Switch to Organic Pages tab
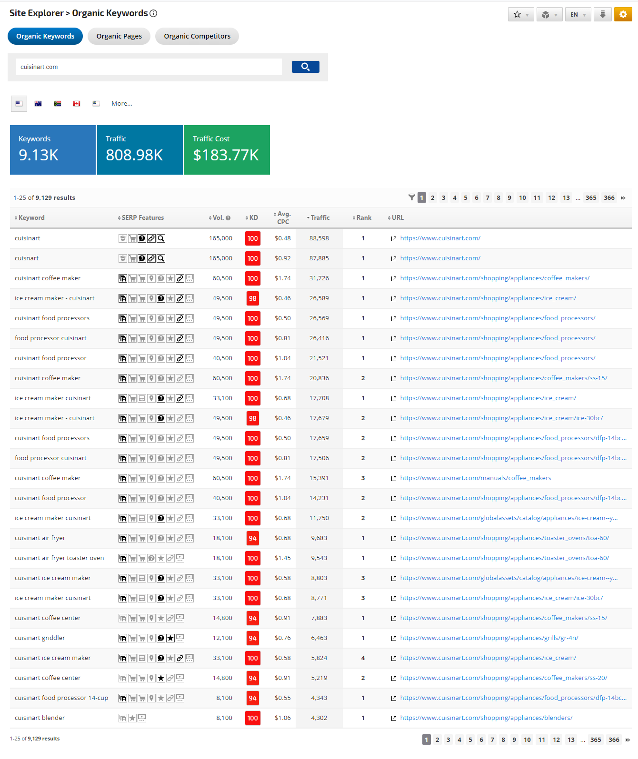Viewport: 638px width, 759px height. coord(119,36)
